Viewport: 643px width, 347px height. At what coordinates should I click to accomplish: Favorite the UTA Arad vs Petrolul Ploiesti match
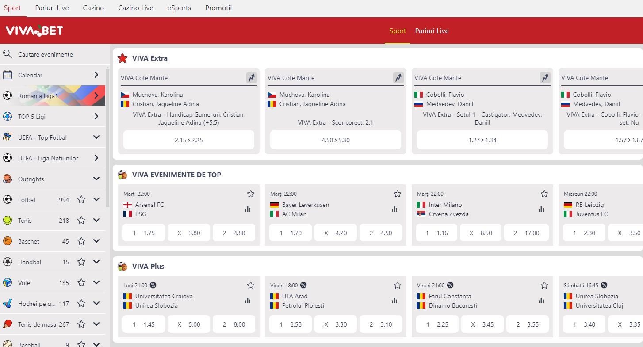pos(398,285)
